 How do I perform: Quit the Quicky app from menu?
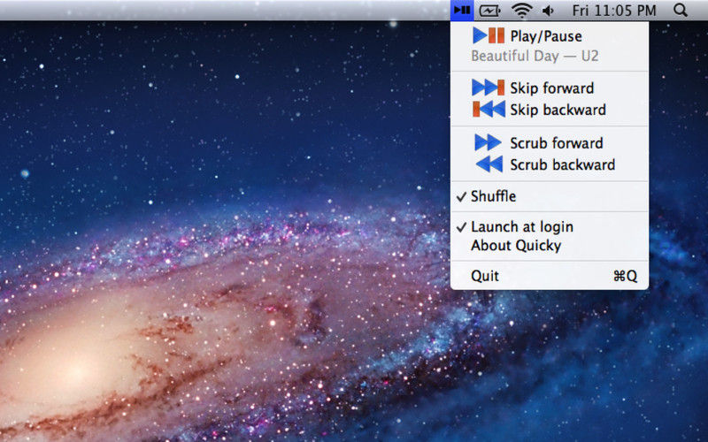(550, 276)
